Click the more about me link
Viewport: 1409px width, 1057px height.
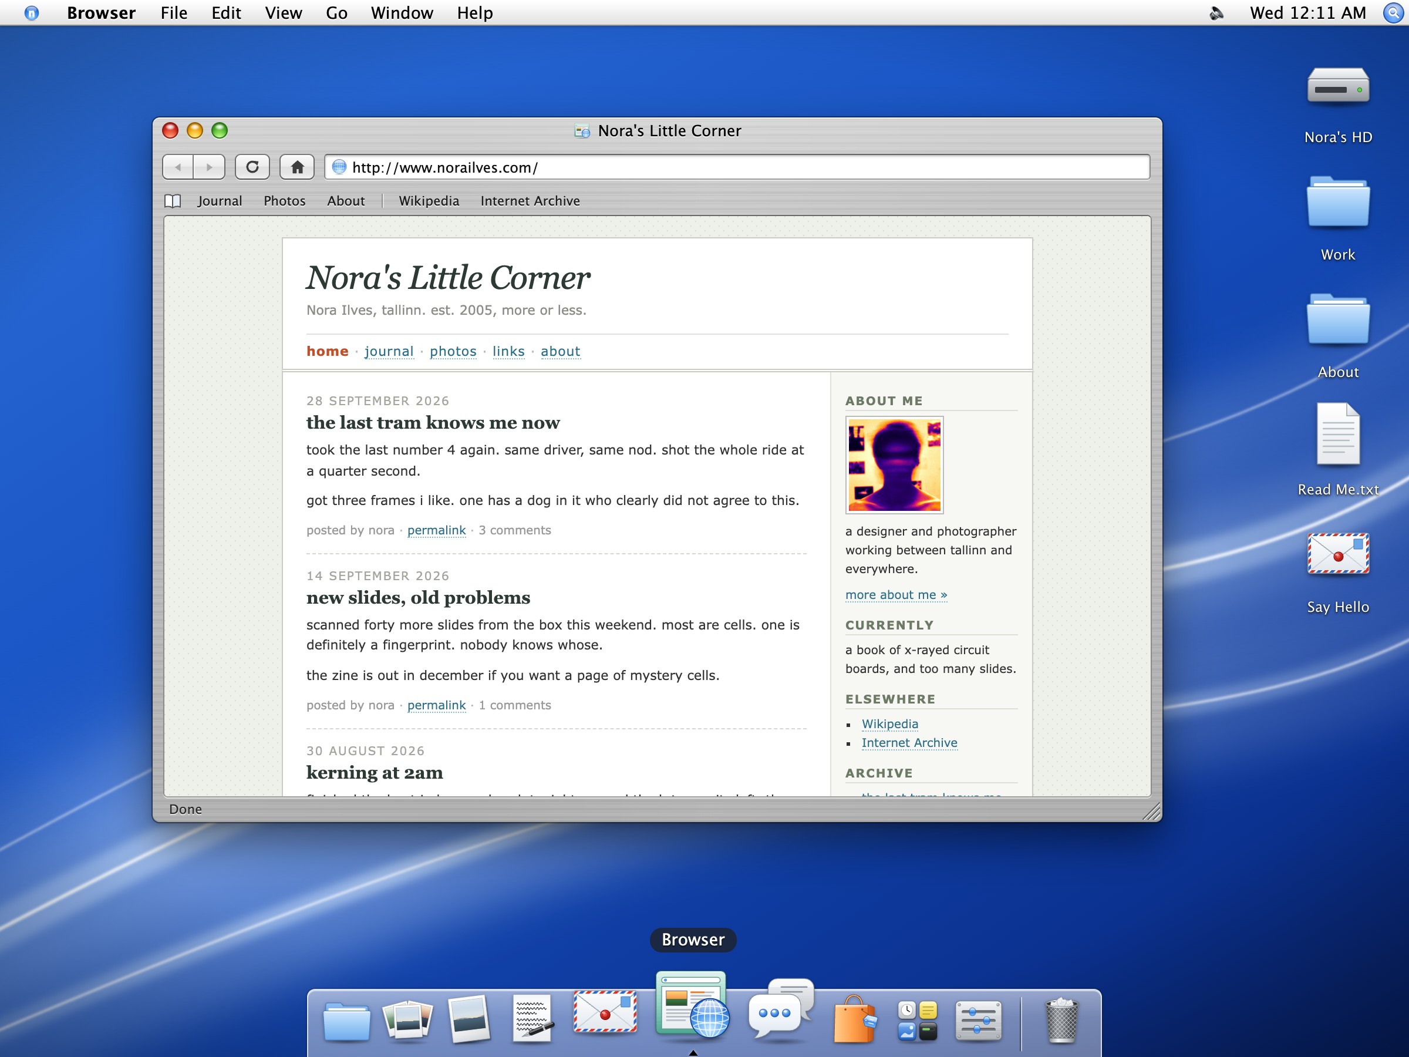pyautogui.click(x=896, y=594)
